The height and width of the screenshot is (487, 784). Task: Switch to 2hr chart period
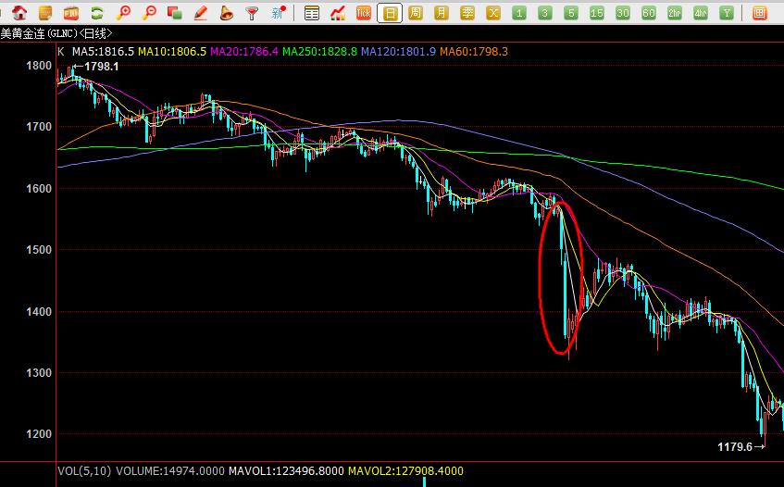click(x=675, y=13)
